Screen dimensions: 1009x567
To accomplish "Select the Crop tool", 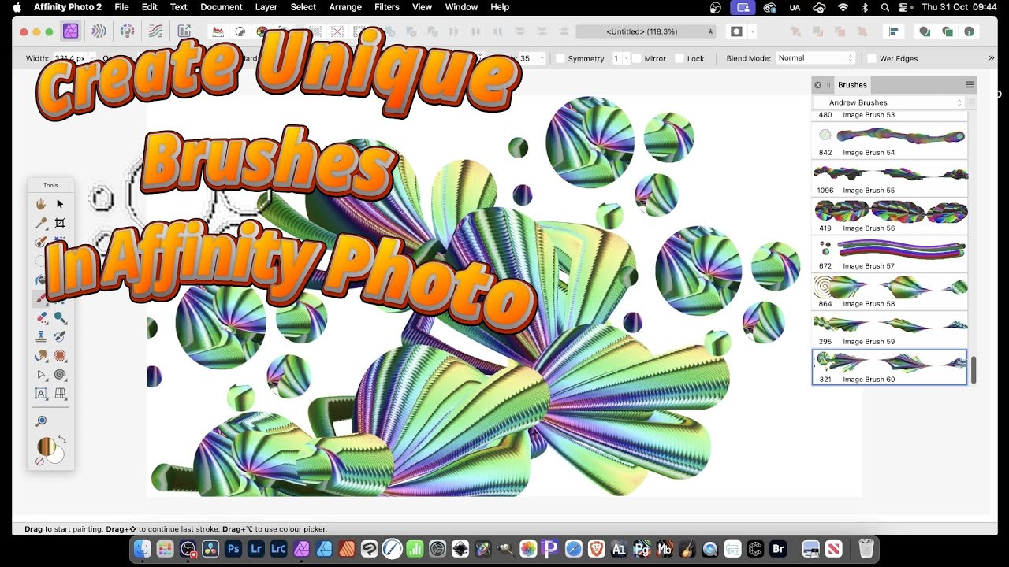I will coord(60,223).
